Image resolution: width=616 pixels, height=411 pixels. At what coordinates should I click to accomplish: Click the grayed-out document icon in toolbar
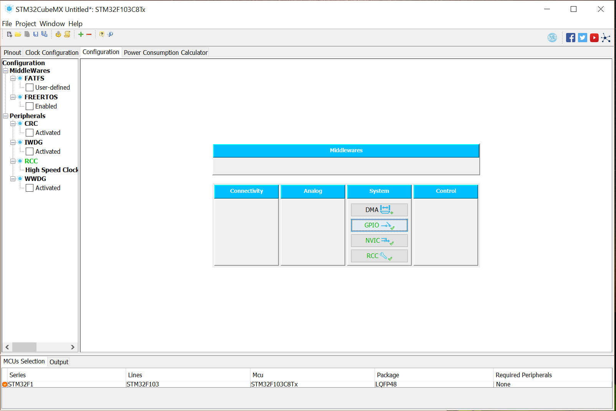27,34
